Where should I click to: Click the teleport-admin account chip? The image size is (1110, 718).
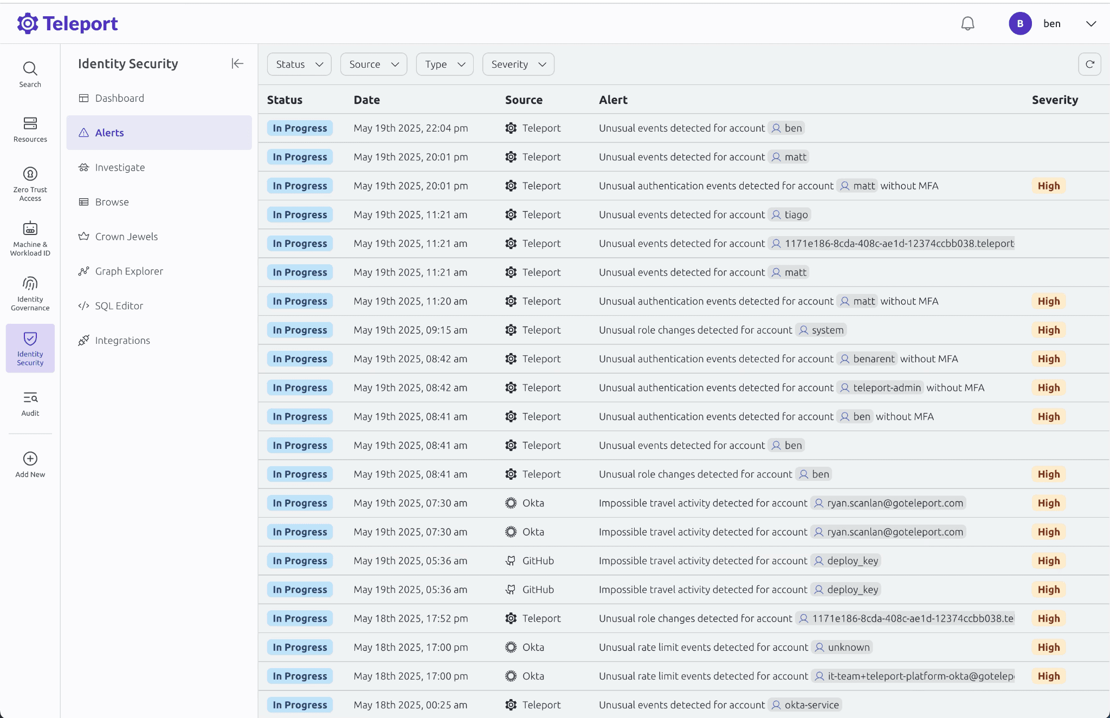pos(880,388)
